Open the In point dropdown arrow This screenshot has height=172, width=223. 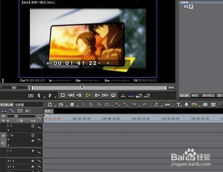[44, 97]
